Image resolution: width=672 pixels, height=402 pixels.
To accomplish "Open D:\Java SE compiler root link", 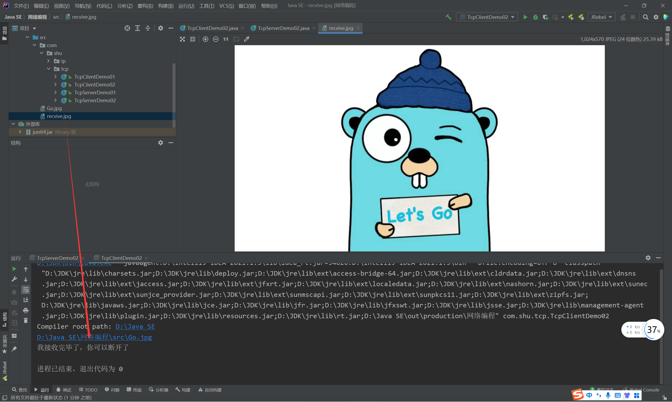I will pyautogui.click(x=135, y=326).
